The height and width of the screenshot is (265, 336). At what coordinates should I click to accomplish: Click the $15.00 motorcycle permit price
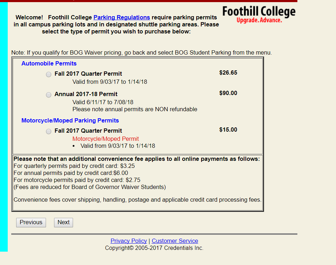228,130
